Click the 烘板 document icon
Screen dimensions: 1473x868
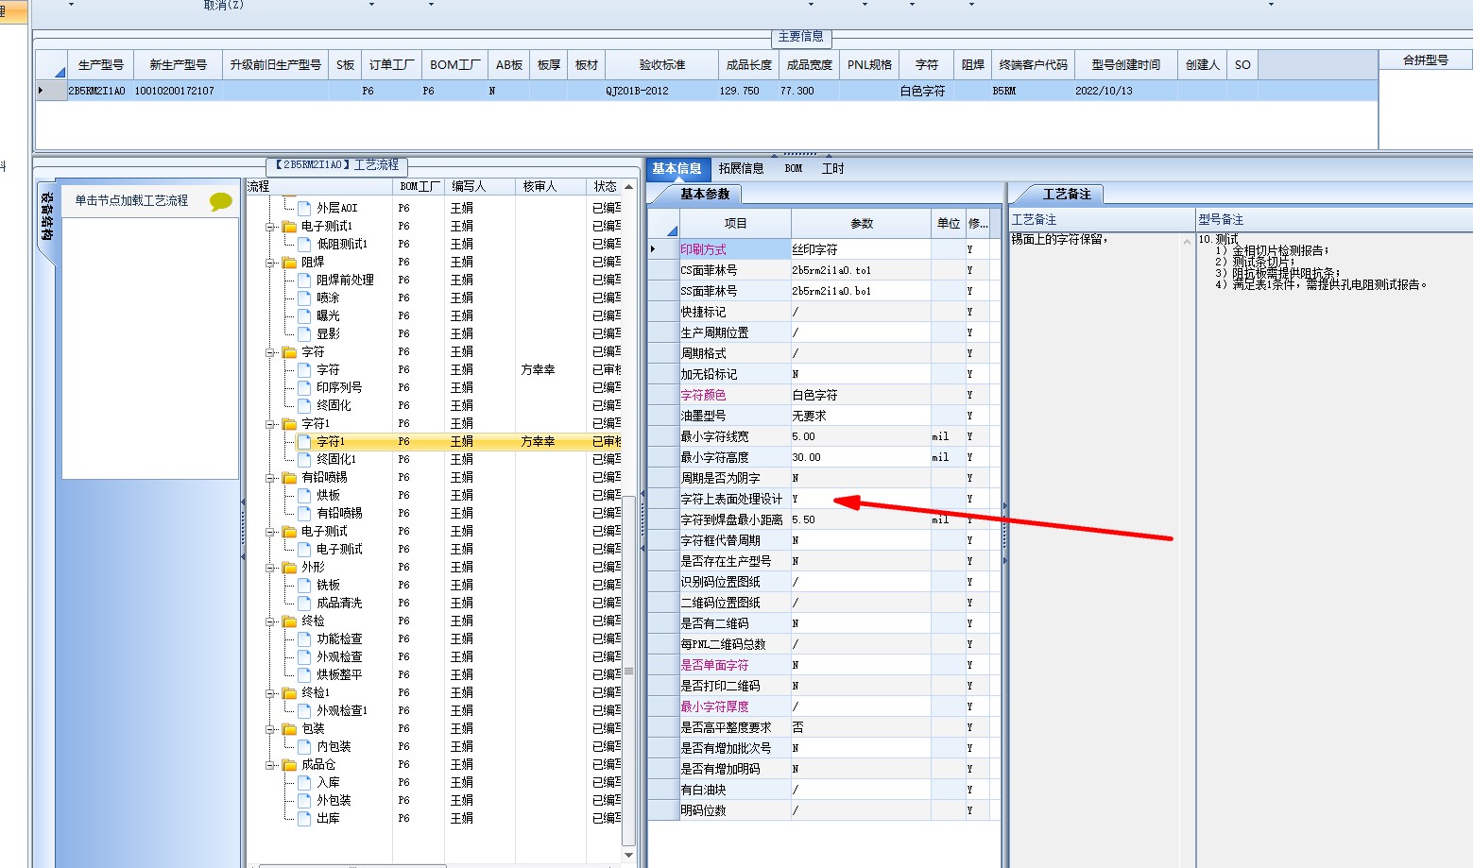(304, 495)
